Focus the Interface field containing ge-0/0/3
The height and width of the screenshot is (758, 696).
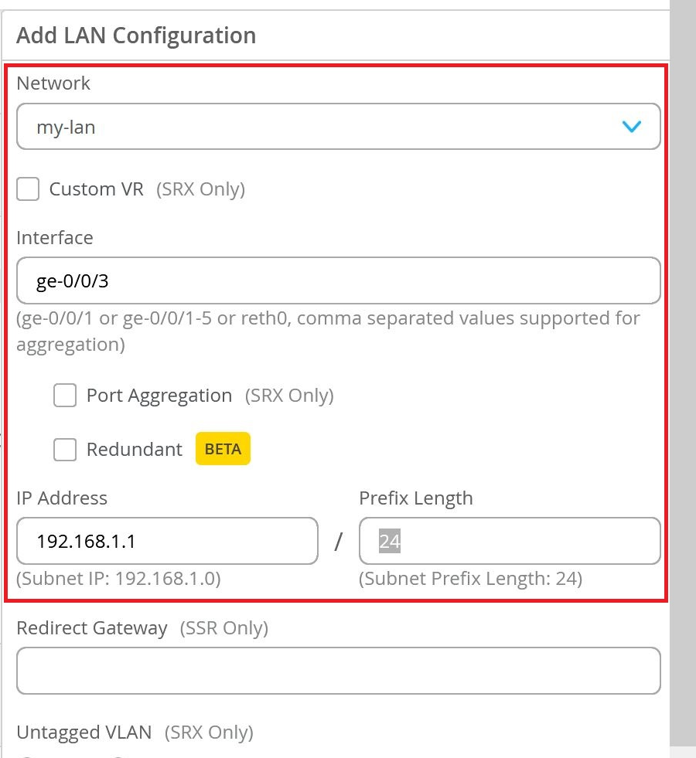coord(338,280)
